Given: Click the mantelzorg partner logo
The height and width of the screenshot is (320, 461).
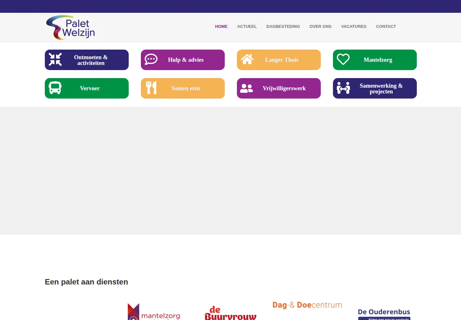Looking at the screenshot, I should (154, 312).
